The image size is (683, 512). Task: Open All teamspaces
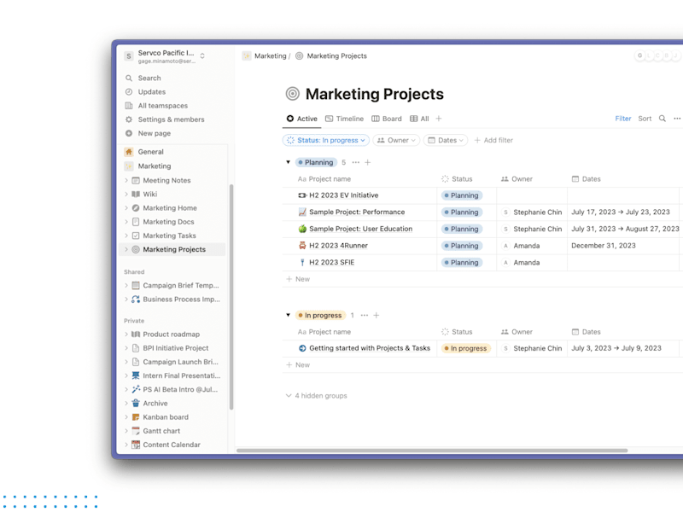[x=162, y=106]
